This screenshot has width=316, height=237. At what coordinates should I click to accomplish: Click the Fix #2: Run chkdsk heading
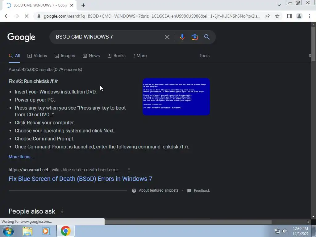[x=33, y=81]
